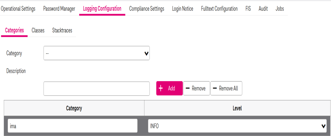Screen dimensions: 331x136
Task: Open the Login Notice tab
Action: 183,9
